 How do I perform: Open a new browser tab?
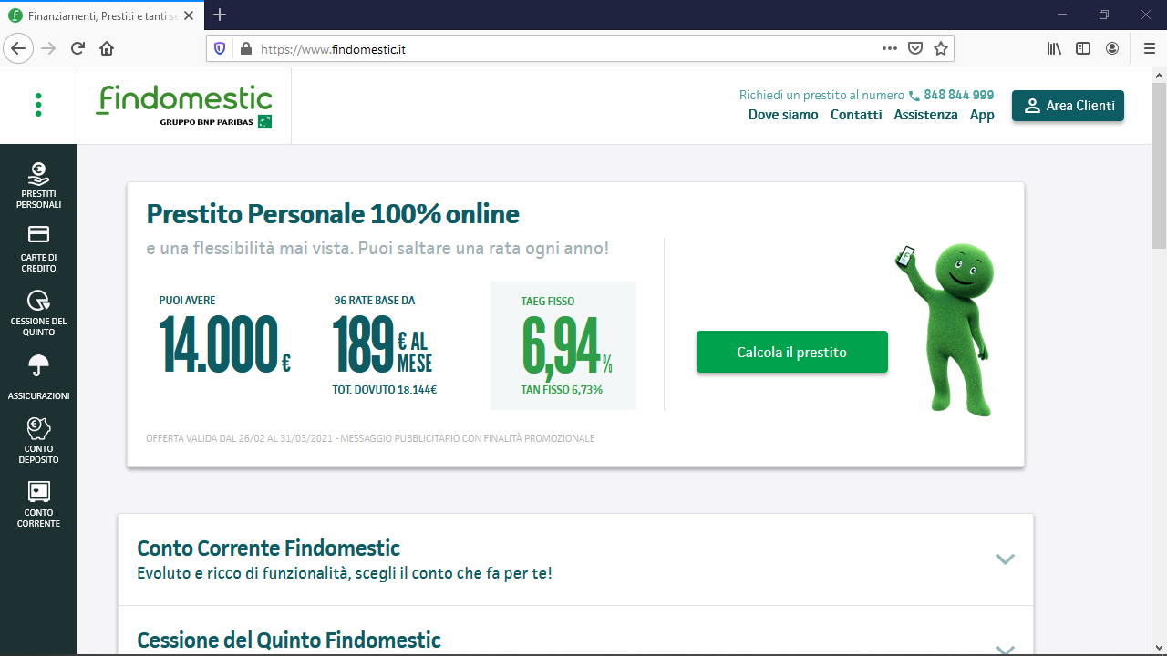(x=220, y=15)
